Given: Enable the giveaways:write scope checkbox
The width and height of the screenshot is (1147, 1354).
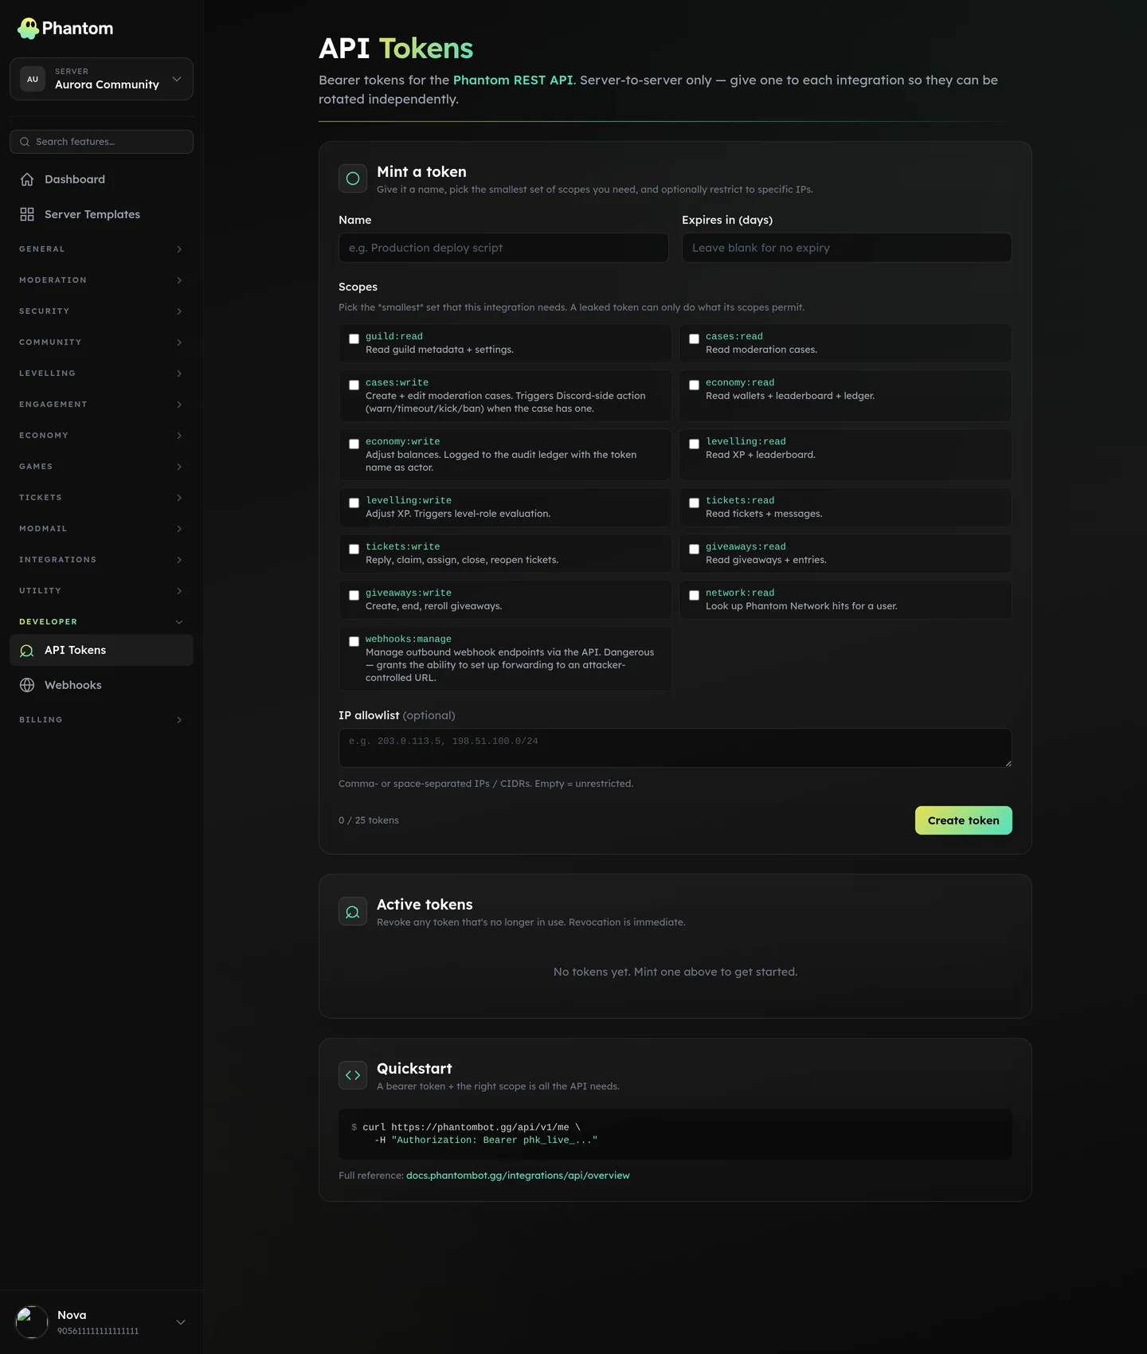Looking at the screenshot, I should point(354,595).
